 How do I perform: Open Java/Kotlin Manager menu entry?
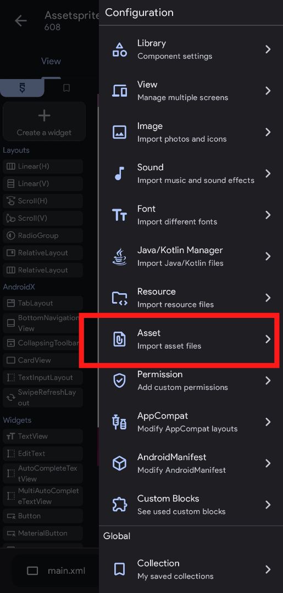191,256
